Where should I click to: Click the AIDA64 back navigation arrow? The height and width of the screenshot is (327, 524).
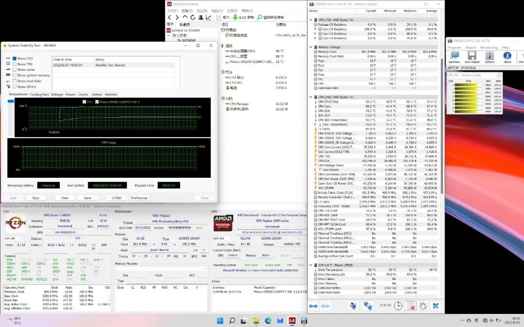pos(170,17)
